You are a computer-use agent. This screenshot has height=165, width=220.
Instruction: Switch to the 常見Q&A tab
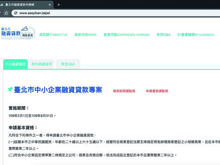point(68,64)
